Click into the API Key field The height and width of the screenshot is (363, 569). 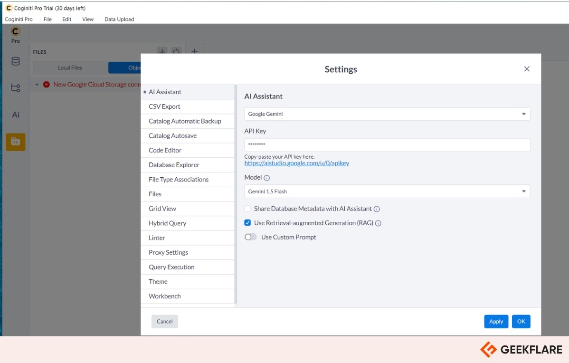click(x=387, y=145)
